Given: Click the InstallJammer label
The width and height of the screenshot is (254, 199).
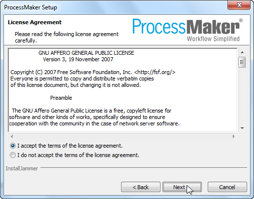Looking at the screenshot, I should tap(22, 168).
